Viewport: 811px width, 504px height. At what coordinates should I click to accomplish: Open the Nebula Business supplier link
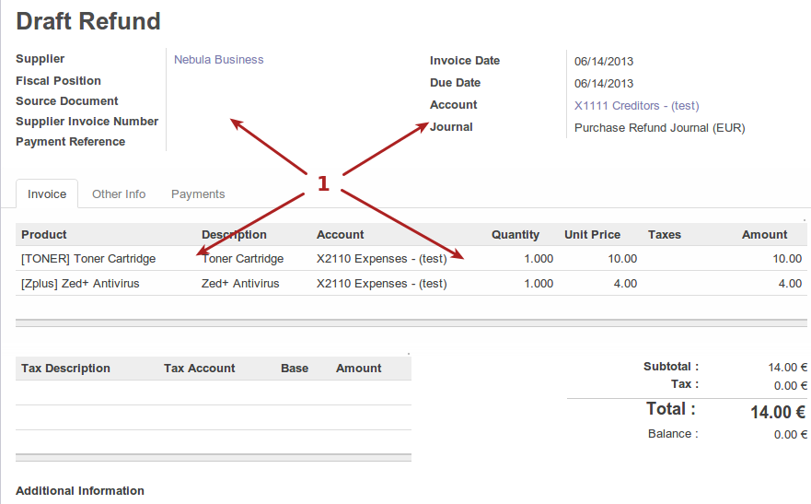pos(218,60)
